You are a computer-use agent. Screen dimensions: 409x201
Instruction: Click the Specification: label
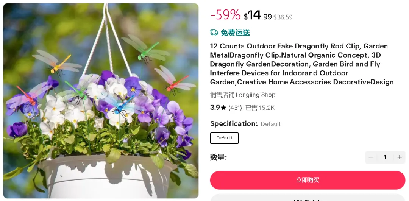point(234,123)
